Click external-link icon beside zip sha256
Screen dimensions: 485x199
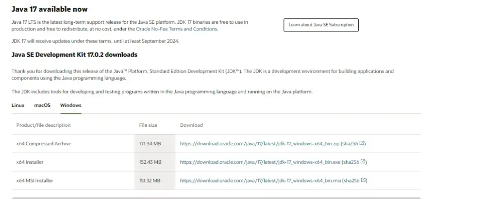click(x=362, y=143)
